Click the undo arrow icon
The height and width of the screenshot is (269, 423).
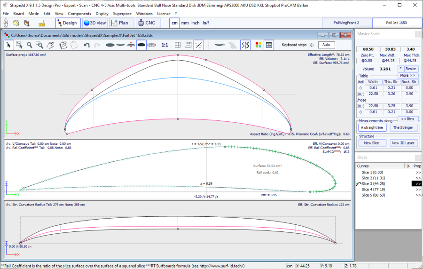click(86, 45)
